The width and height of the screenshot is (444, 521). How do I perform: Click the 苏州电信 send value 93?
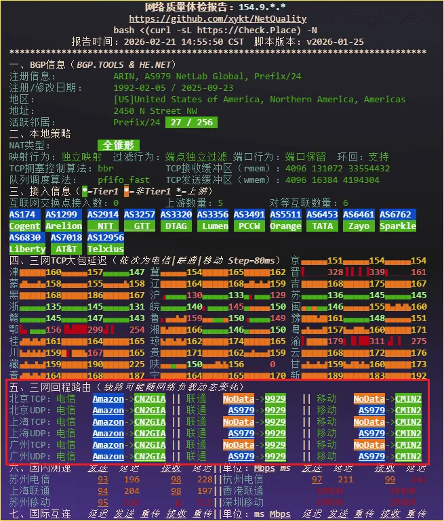pyautogui.click(x=102, y=480)
